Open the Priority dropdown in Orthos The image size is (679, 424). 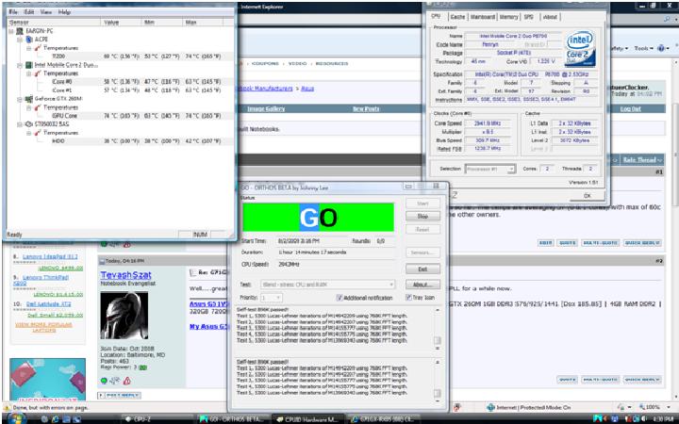pos(271,298)
